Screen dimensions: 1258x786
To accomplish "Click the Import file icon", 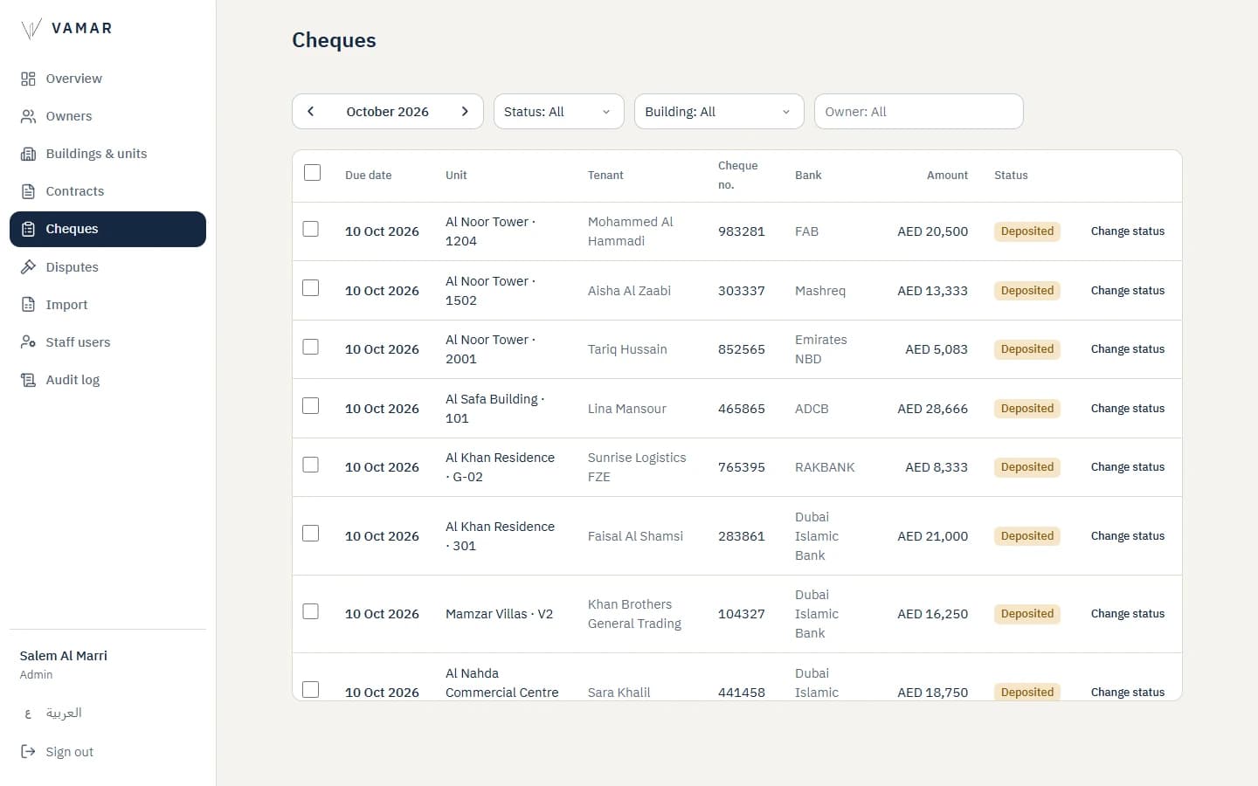I will tap(28, 305).
